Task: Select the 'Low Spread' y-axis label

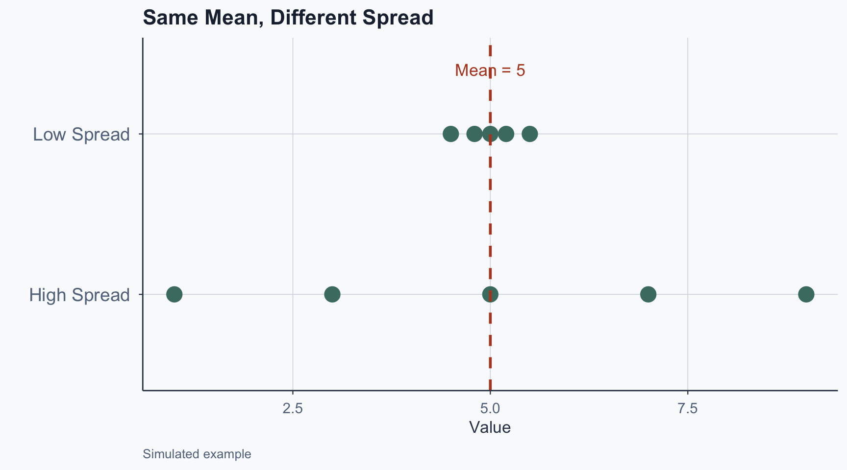Action: point(81,134)
